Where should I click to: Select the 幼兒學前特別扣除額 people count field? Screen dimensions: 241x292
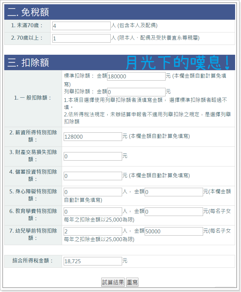point(93,231)
